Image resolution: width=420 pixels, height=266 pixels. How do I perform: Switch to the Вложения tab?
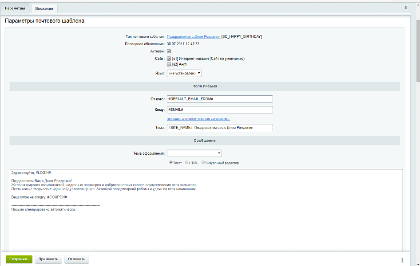pyautogui.click(x=44, y=8)
